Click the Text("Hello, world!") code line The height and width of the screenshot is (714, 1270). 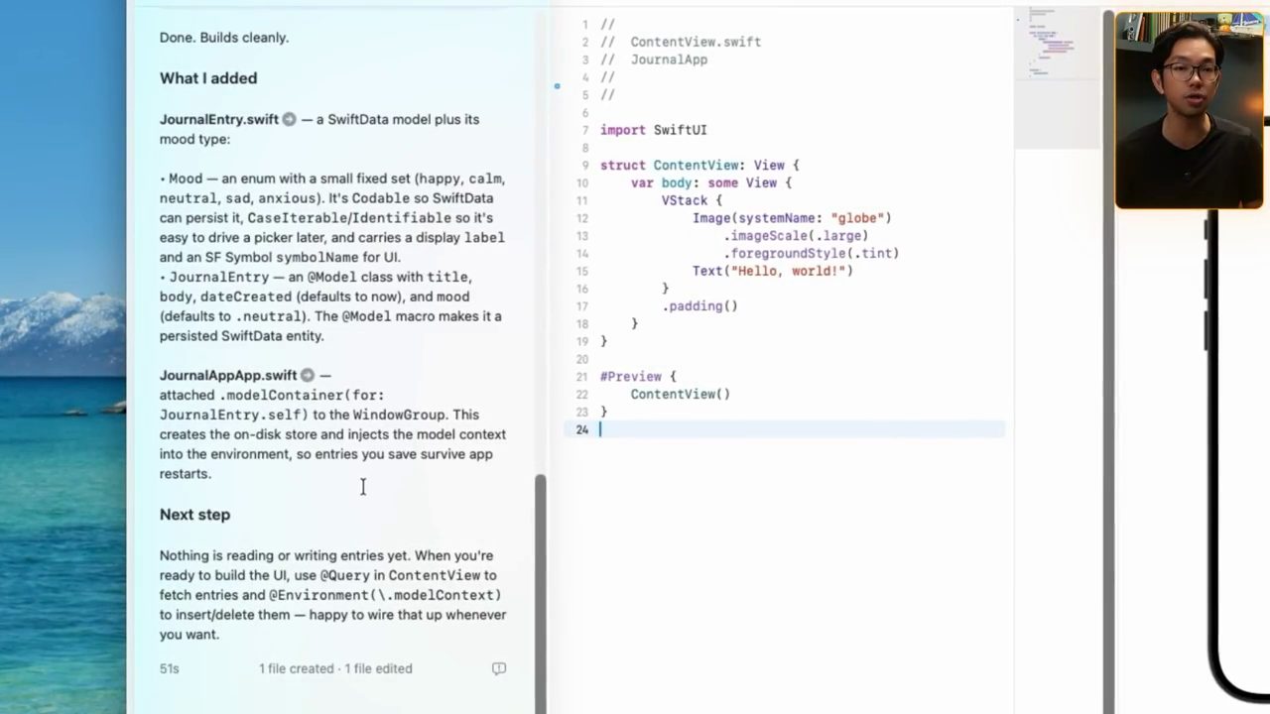[x=773, y=271]
